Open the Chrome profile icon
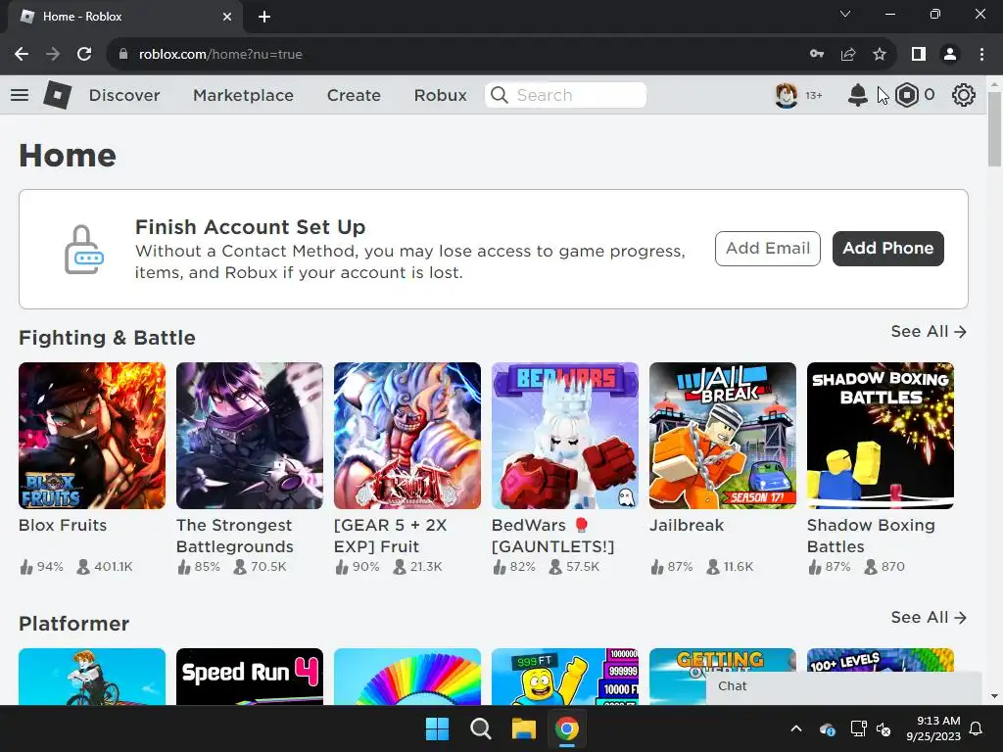Image resolution: width=1003 pixels, height=752 pixels. tap(950, 55)
